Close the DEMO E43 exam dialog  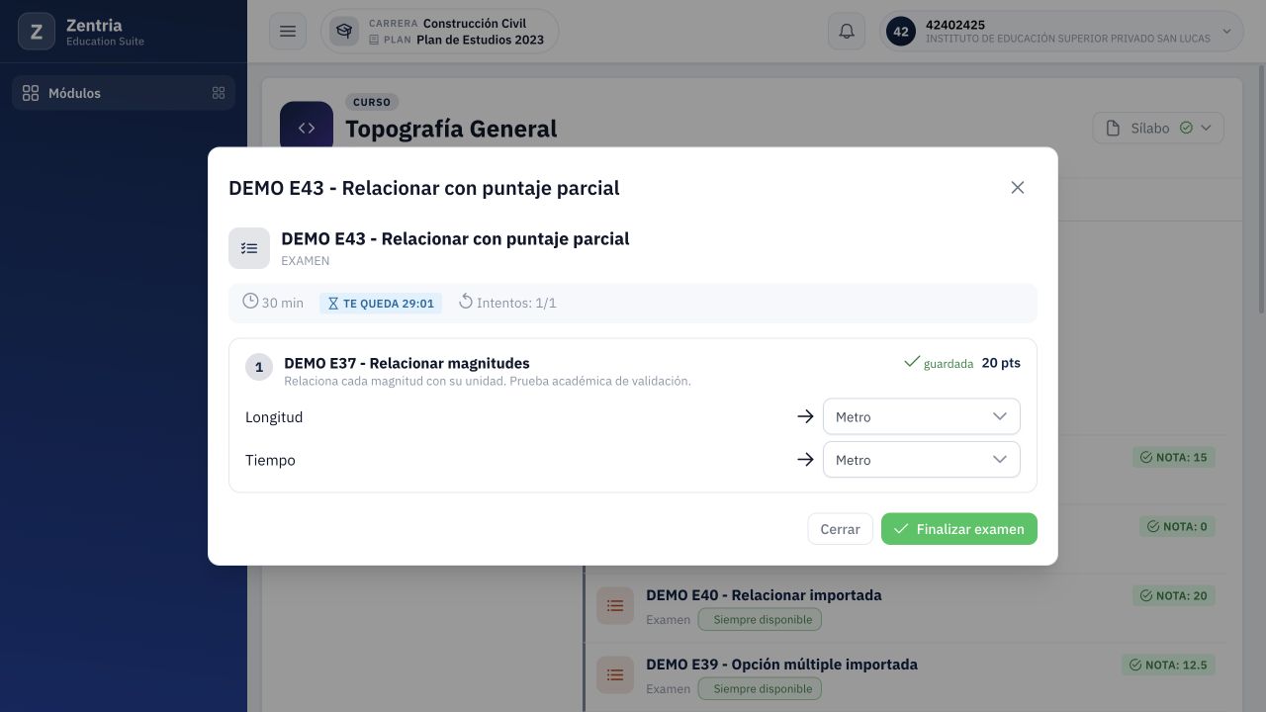(x=1017, y=188)
